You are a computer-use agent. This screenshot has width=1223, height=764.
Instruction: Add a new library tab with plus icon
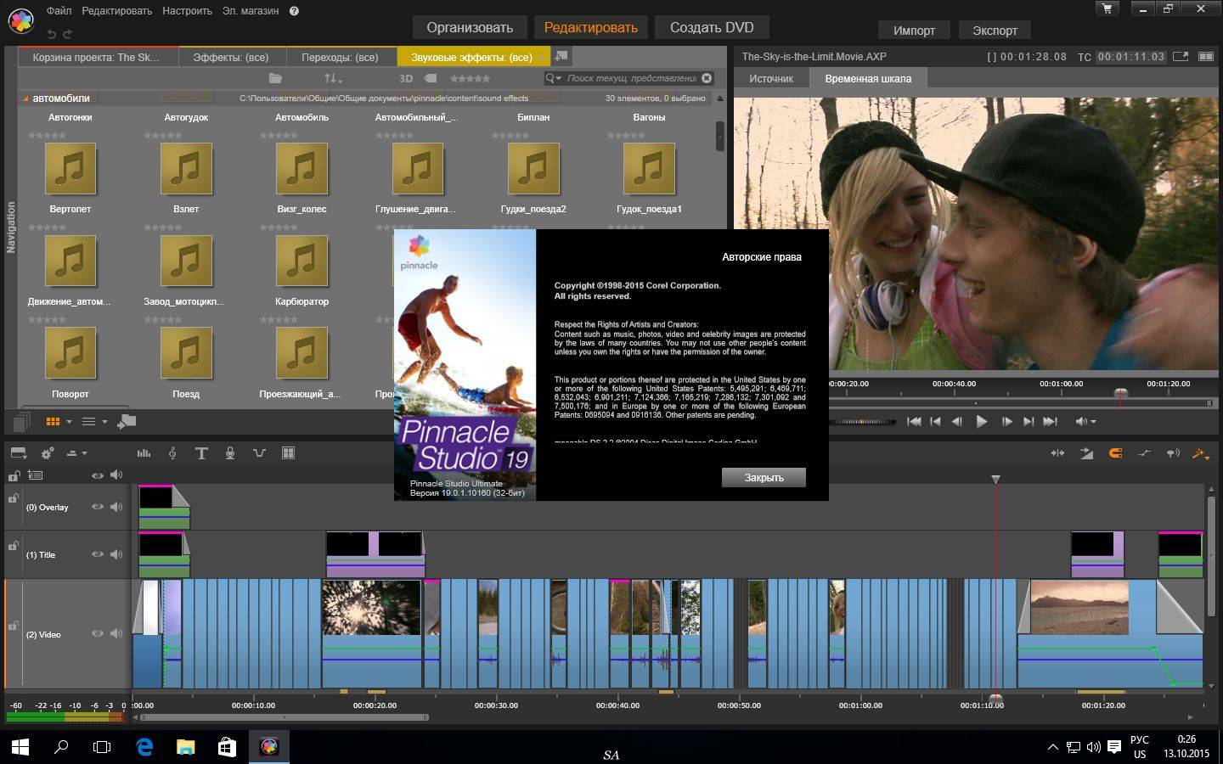[561, 56]
